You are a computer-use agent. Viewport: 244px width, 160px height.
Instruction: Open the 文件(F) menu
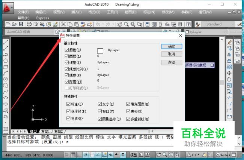(x=23, y=12)
